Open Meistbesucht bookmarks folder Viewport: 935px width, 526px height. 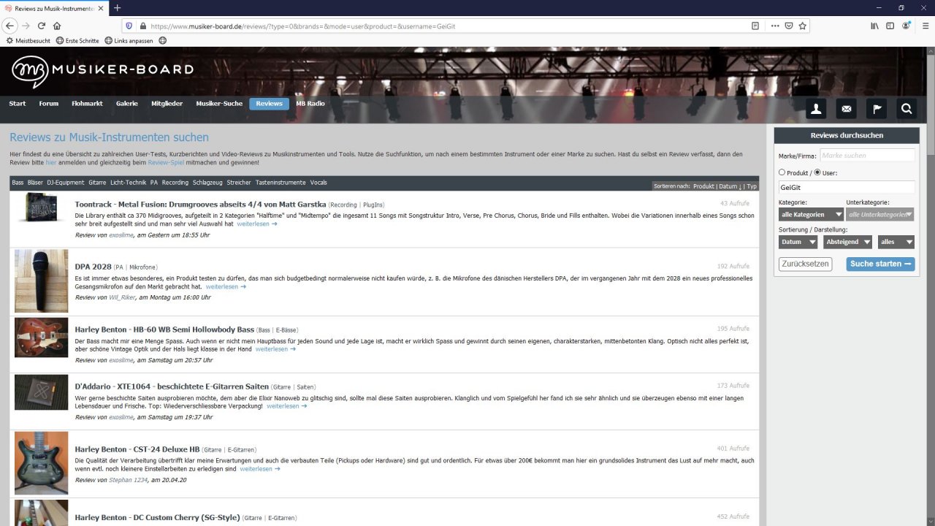28,41
